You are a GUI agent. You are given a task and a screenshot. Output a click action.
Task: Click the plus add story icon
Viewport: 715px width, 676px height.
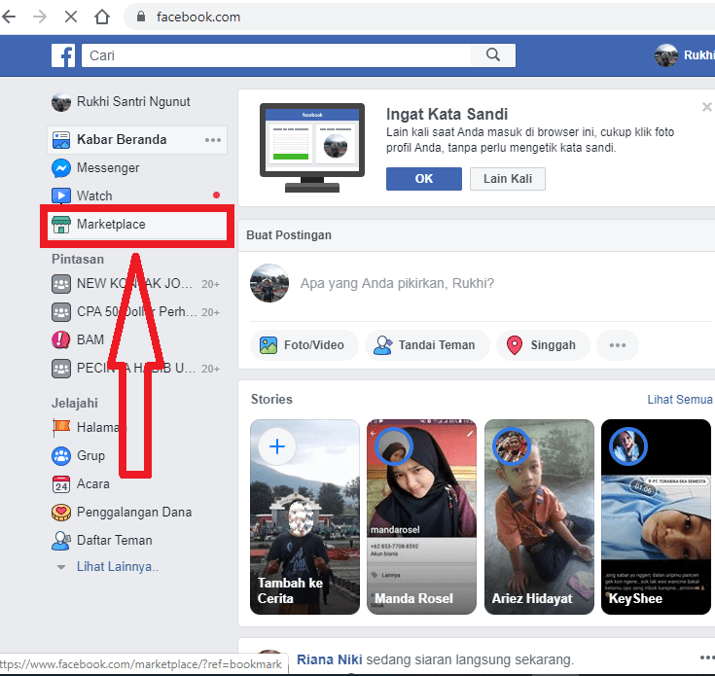[x=277, y=446]
